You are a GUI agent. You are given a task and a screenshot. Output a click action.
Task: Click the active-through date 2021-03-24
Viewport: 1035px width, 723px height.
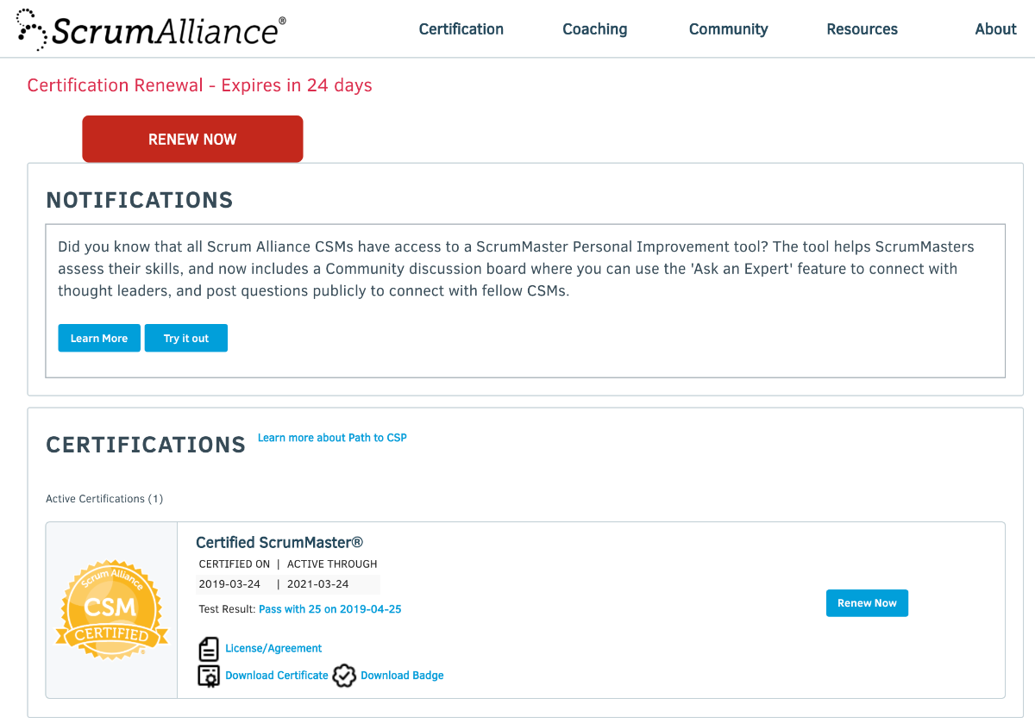pyautogui.click(x=317, y=584)
